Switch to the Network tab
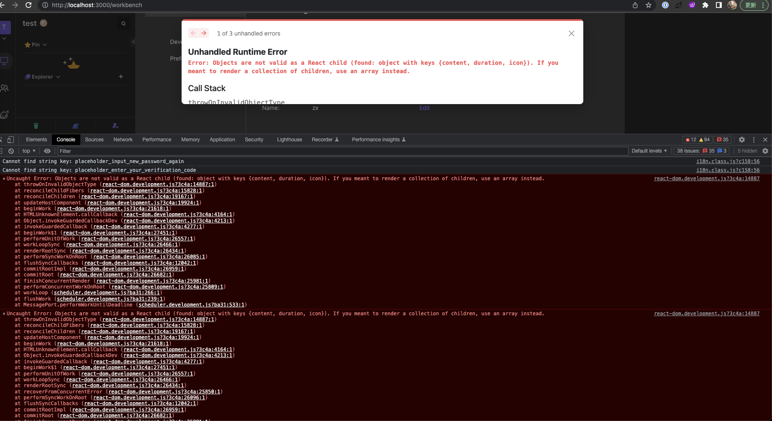 [123, 139]
